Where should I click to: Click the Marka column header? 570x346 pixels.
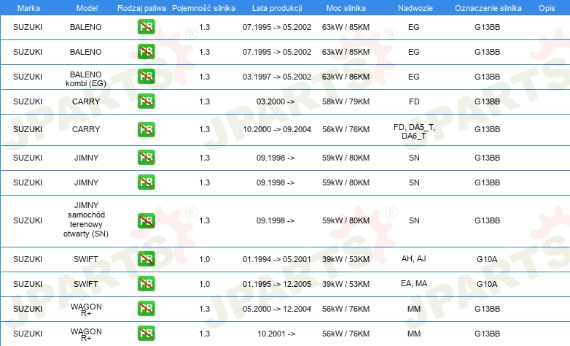(x=28, y=8)
